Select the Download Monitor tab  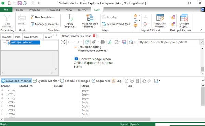pyautogui.click(x=16, y=81)
